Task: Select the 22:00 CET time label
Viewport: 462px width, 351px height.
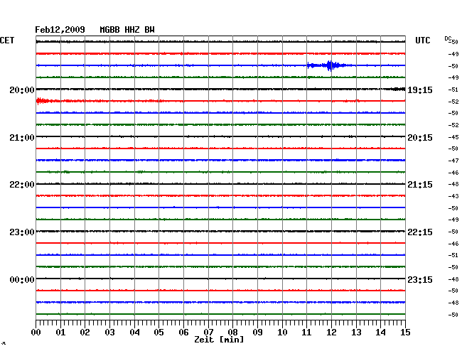Action: click(x=22, y=185)
